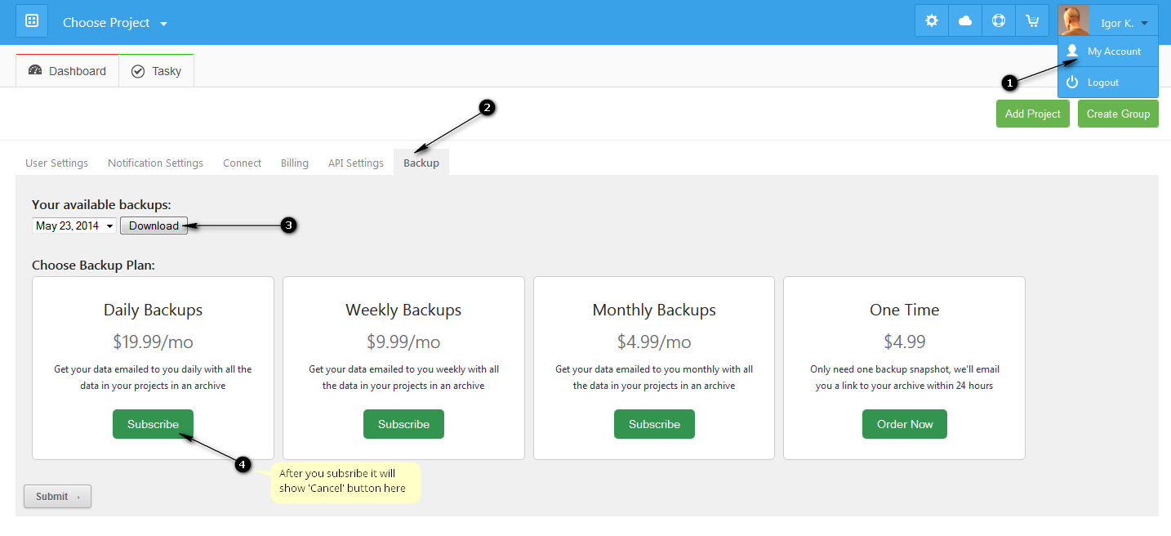Open the Billing tab

[x=295, y=163]
